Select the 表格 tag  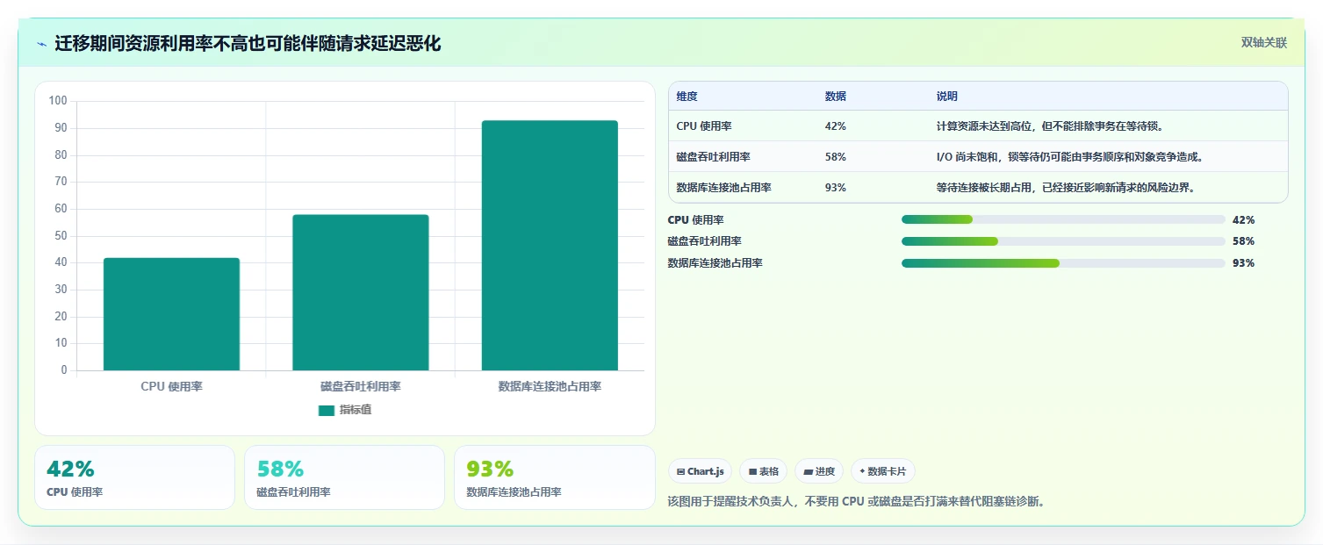764,471
